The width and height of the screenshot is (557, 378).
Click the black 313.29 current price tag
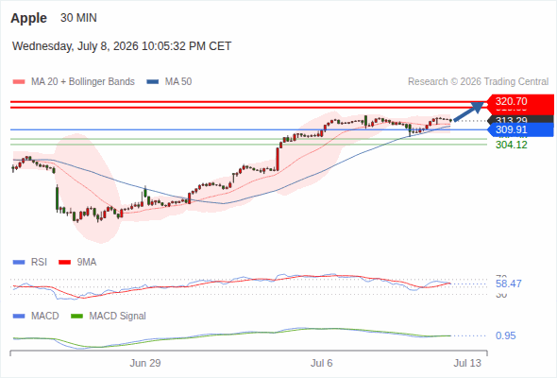point(520,119)
